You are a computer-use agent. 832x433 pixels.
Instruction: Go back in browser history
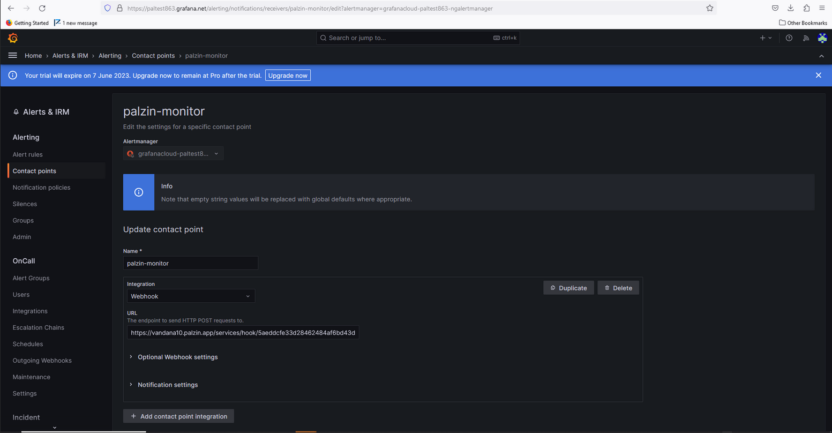click(x=11, y=8)
